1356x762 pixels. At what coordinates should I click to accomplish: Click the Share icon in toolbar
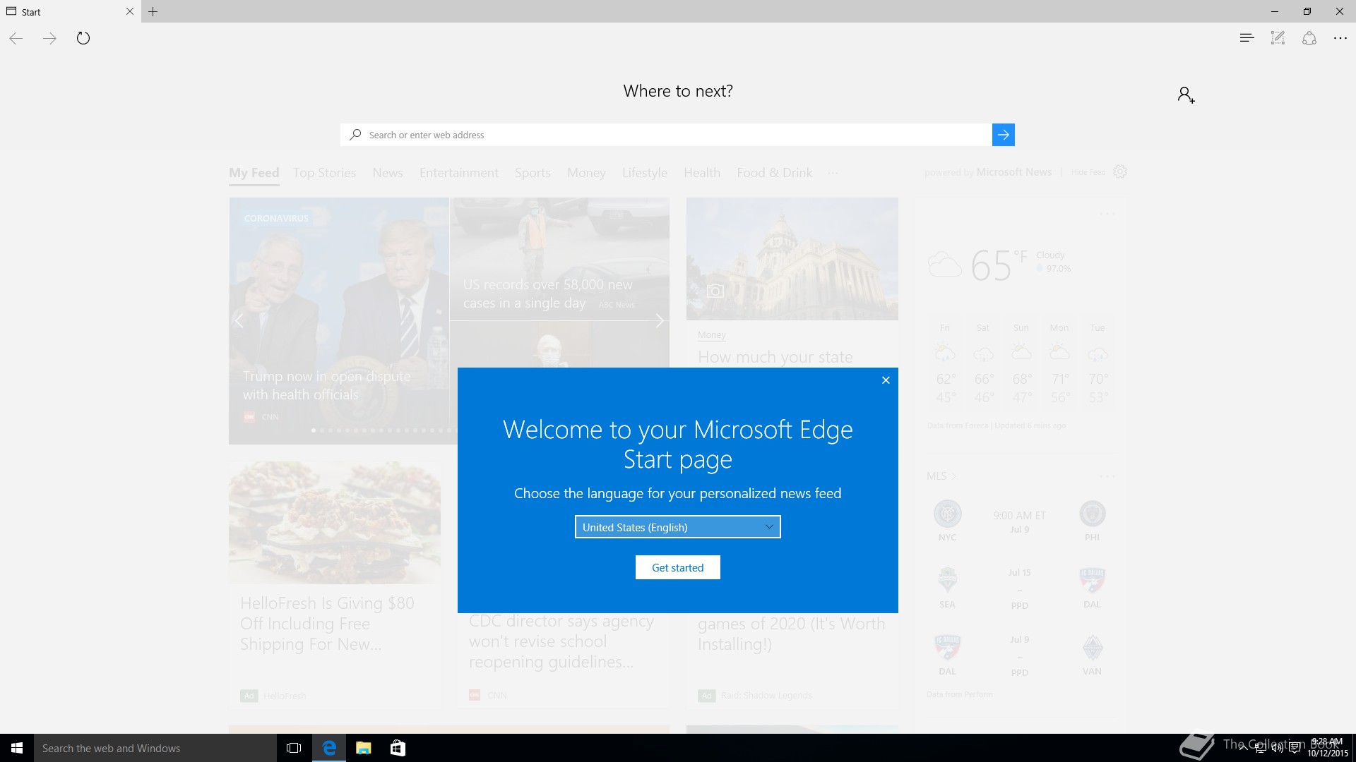coord(1309,38)
